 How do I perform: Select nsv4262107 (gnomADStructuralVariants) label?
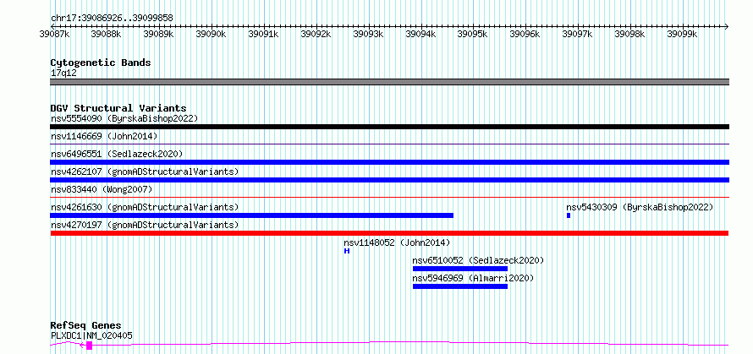click(145, 172)
